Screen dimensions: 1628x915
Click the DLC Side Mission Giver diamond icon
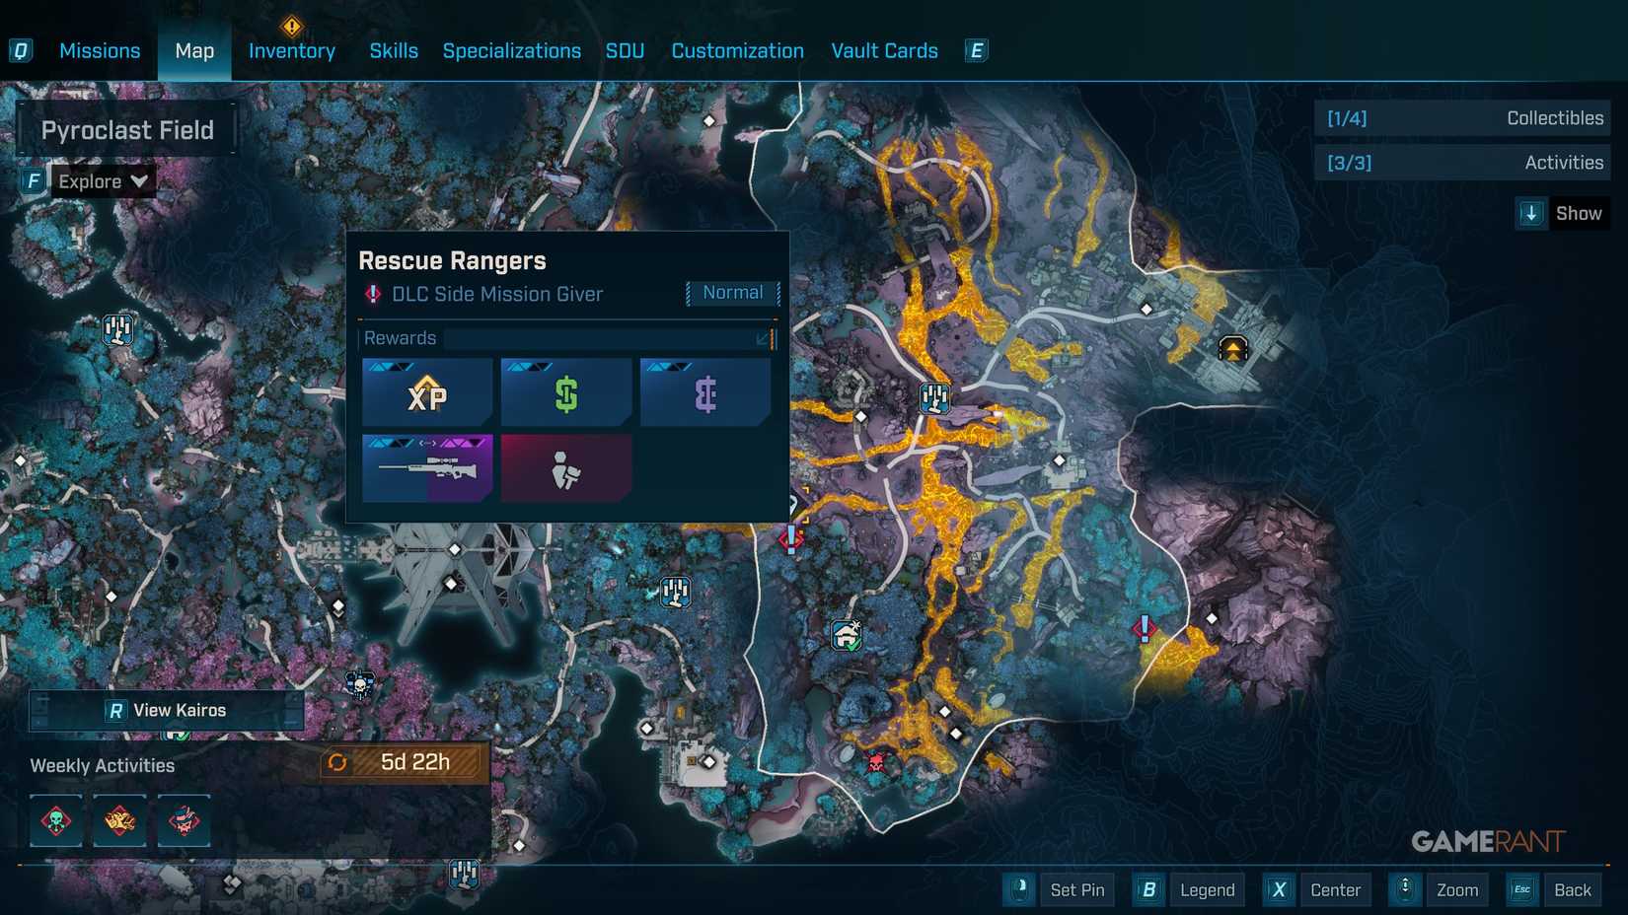(x=373, y=294)
